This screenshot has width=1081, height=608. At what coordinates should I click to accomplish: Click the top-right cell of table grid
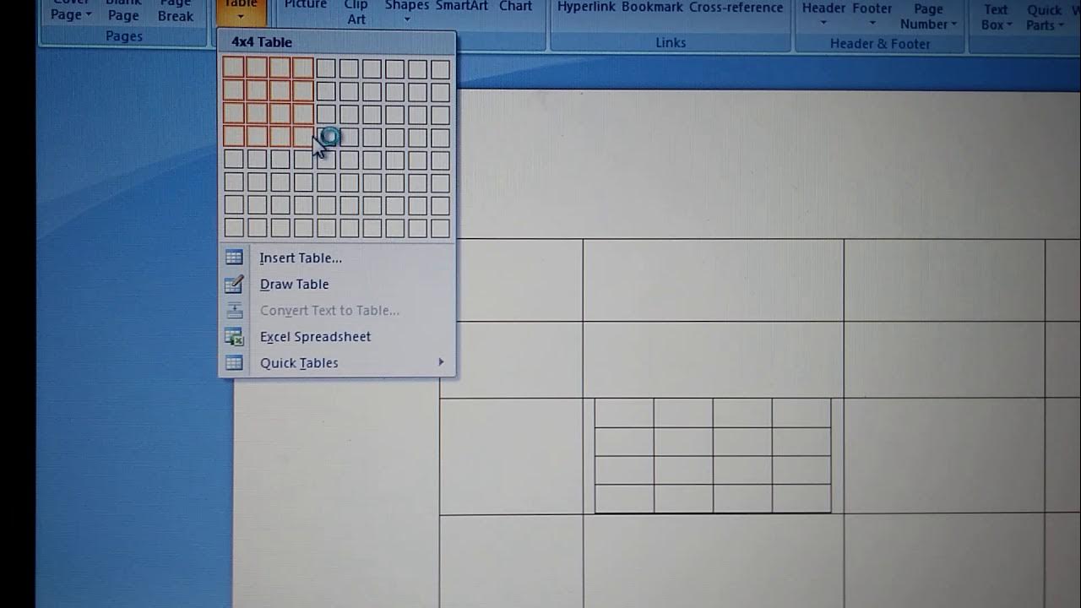click(440, 68)
